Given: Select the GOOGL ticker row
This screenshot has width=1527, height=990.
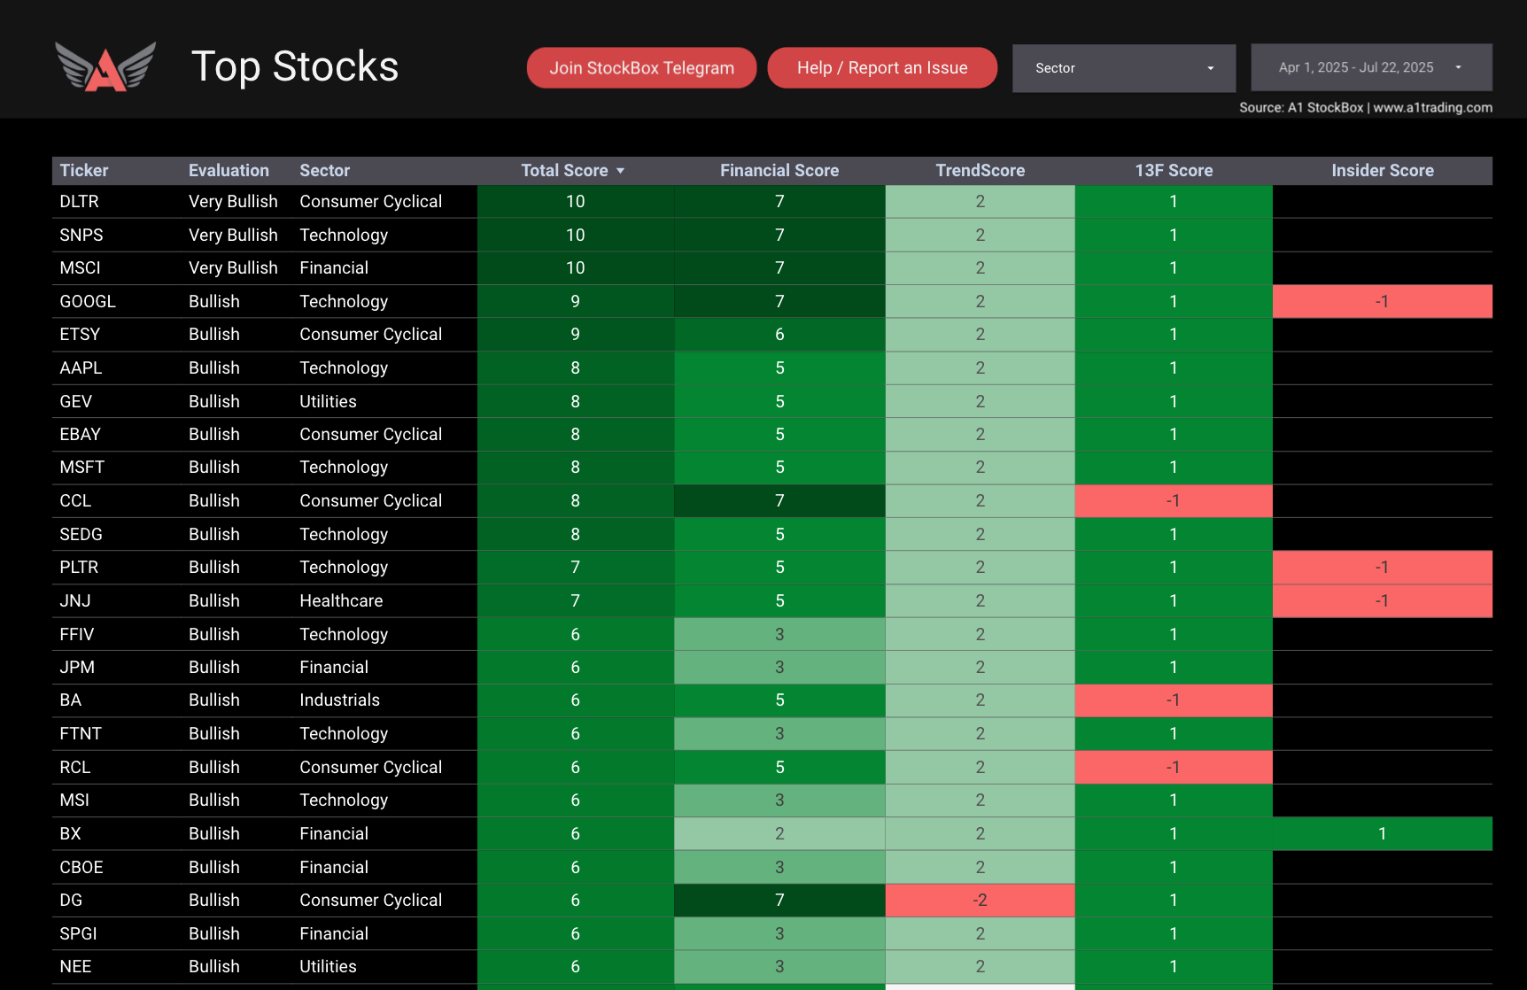Looking at the screenshot, I should point(88,301).
